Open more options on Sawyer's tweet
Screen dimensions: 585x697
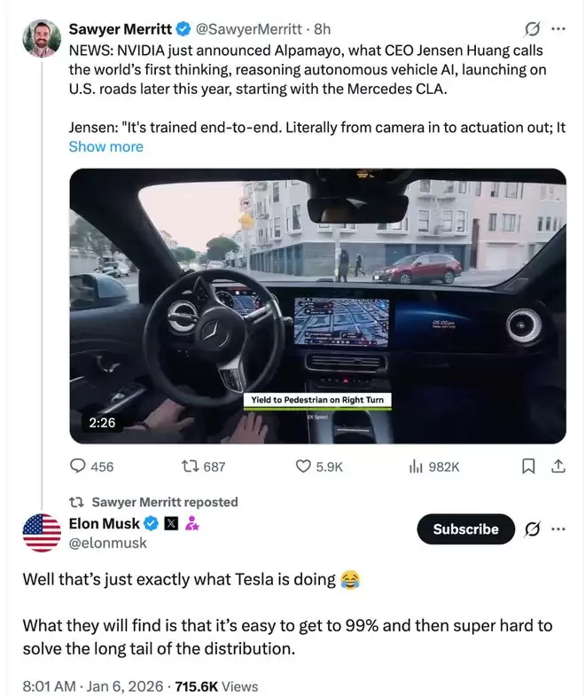[x=558, y=28]
